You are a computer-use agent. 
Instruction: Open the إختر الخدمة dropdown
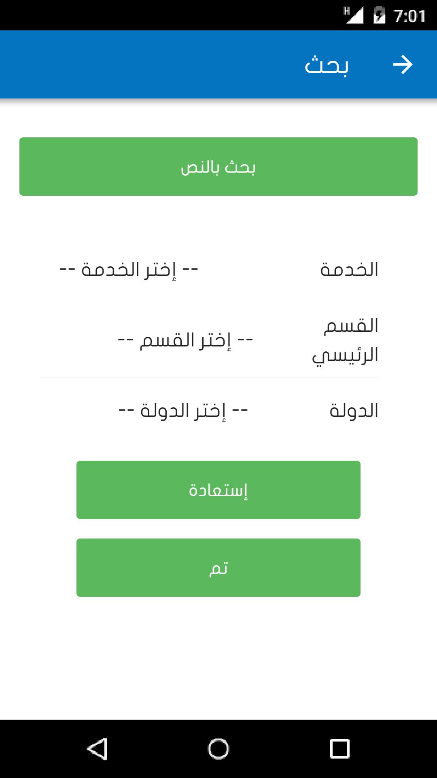[x=129, y=270]
